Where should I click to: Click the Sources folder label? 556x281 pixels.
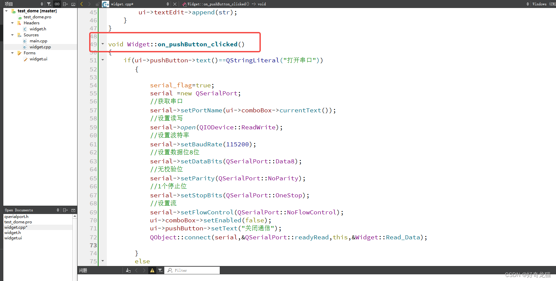coord(31,35)
